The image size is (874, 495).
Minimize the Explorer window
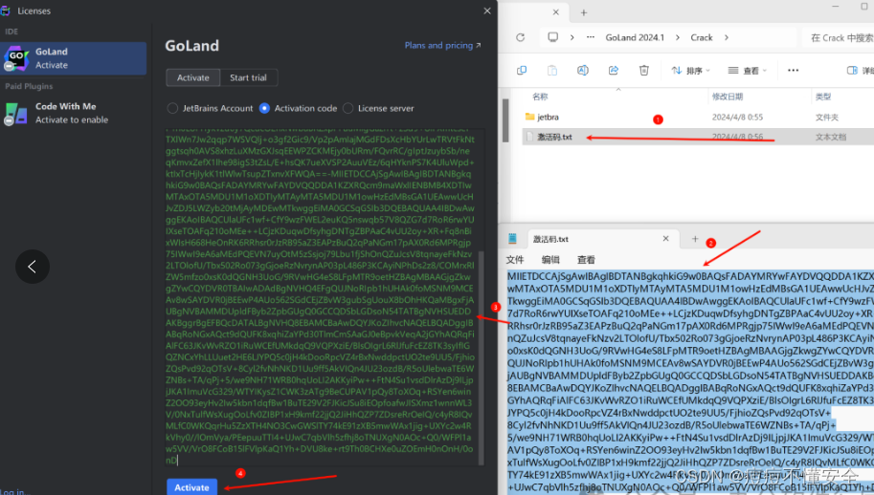(836, 6)
